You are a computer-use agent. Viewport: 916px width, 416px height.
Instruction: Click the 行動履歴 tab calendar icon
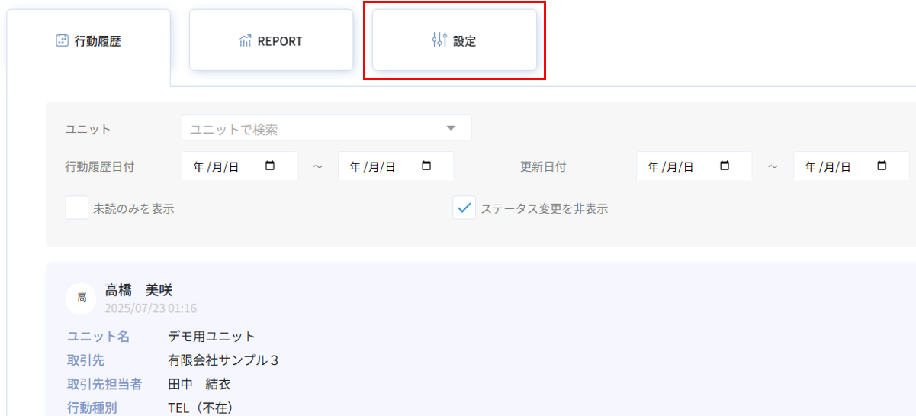coord(63,41)
